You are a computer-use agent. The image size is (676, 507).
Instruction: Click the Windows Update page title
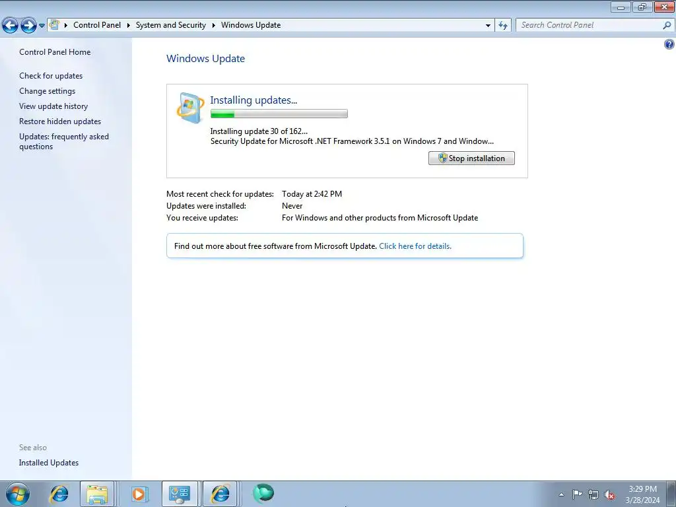coord(206,59)
